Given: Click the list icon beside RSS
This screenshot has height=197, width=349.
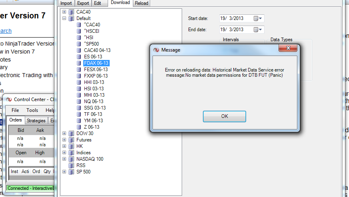Looking at the screenshot, I should [x=71, y=165].
